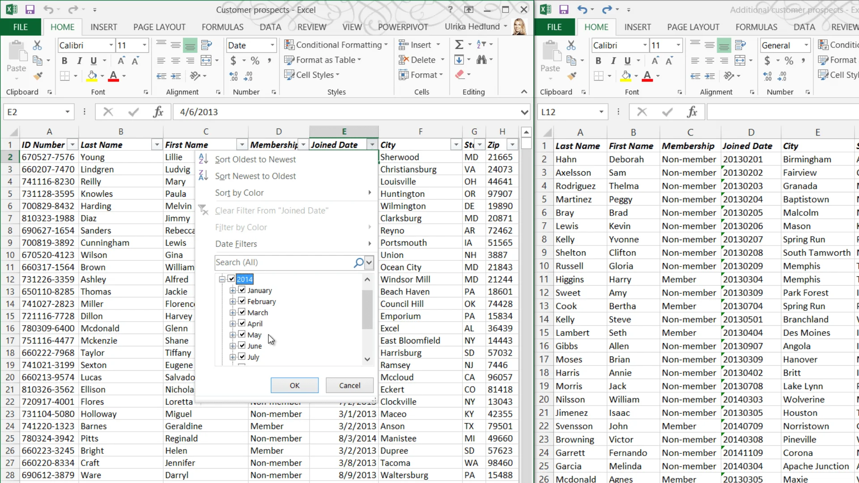Click the AutoSum sigma icon
This screenshot has height=483, width=859.
tap(459, 45)
